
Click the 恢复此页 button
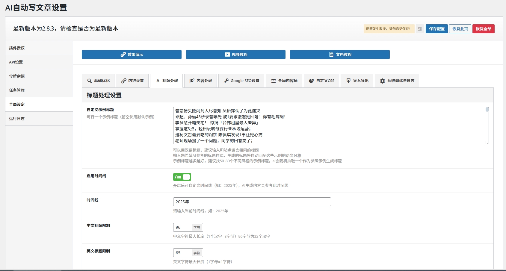(460, 29)
